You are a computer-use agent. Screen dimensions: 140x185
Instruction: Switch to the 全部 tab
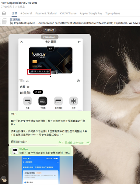(x=14, y=13)
